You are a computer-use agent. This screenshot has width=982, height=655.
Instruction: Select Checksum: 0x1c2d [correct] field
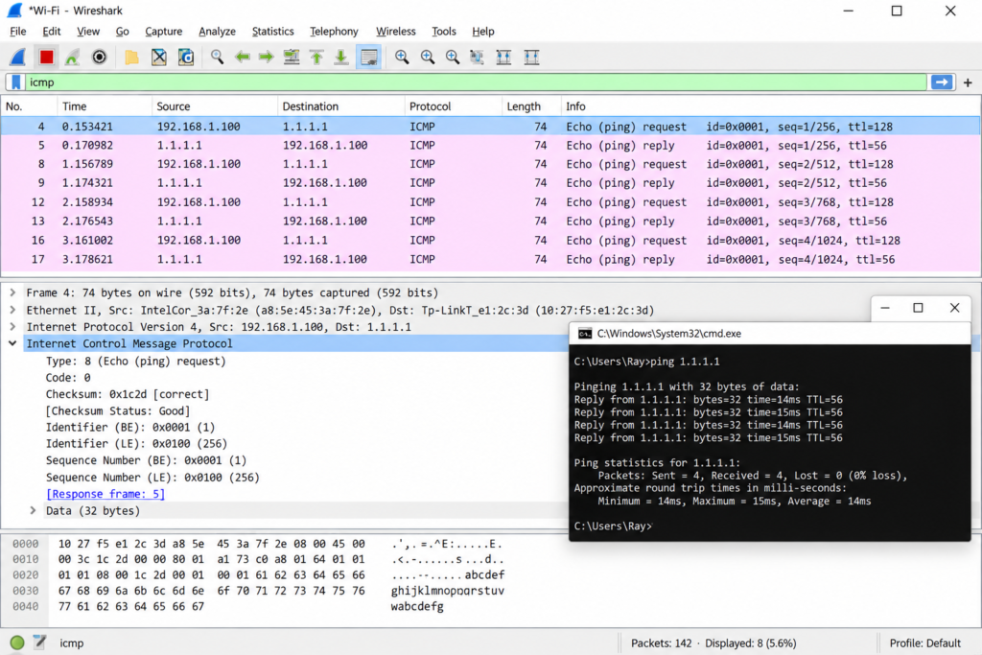pyautogui.click(x=128, y=394)
